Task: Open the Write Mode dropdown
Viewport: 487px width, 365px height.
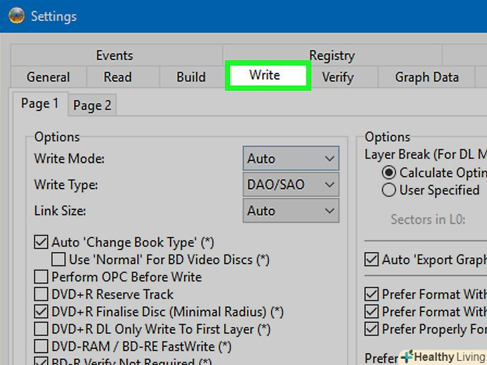Action: pos(290,158)
